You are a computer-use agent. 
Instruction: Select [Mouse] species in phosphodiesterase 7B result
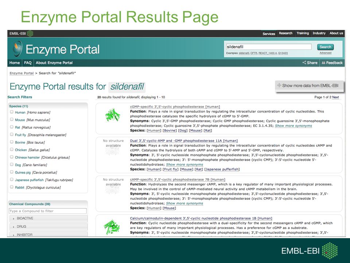(170, 208)
